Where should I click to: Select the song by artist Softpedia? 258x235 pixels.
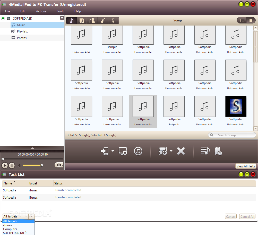pyautogui.click(x=174, y=106)
